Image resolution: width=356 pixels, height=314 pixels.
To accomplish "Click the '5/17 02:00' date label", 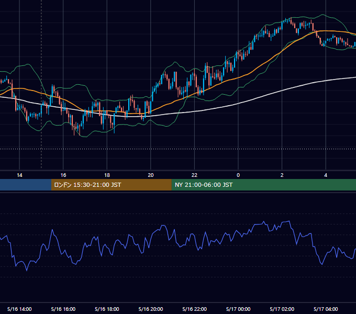I will pos(282,309).
